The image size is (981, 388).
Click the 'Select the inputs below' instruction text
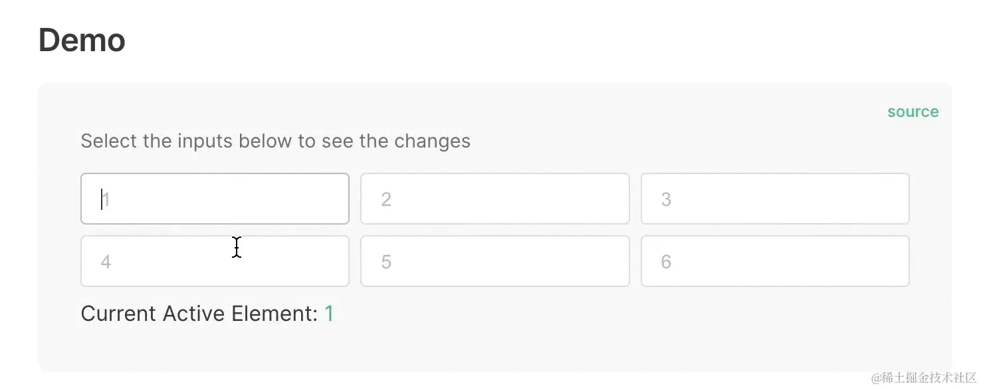[x=275, y=141]
